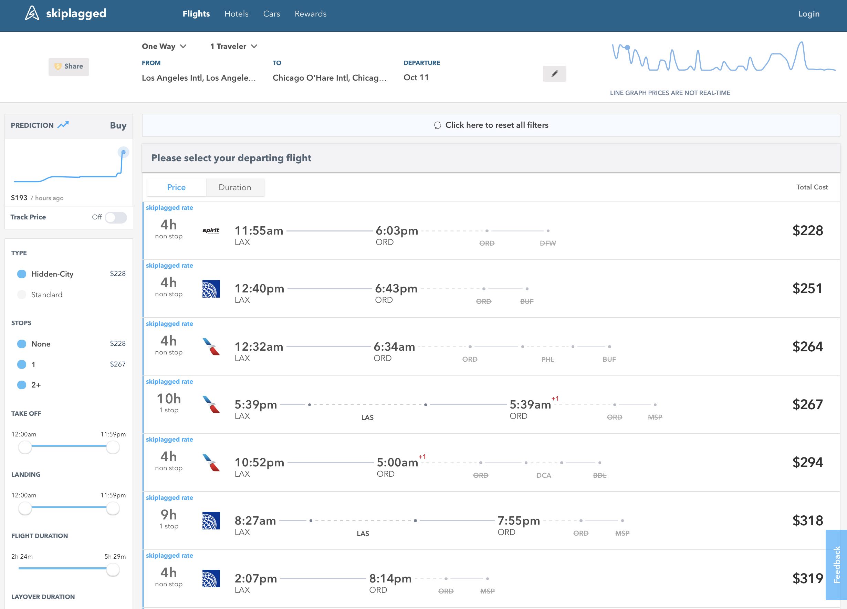Screen dimensions: 847x609
Task: Click the 10:52pm departure time
Action: pos(259,463)
